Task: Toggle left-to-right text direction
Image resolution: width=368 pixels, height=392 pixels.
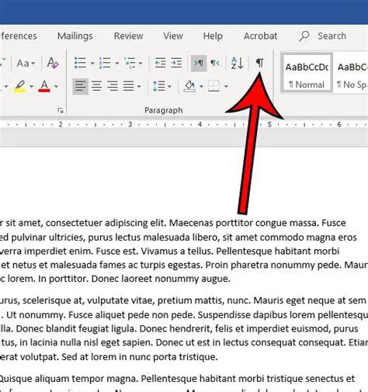Action: pos(199,63)
